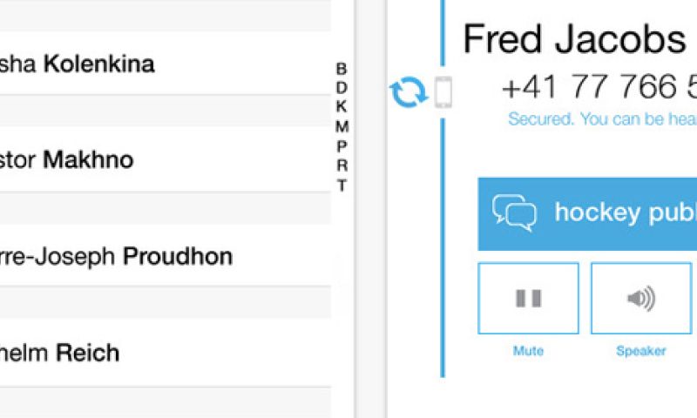Open the hockey publ chat button
697x418 pixels.
(587, 213)
